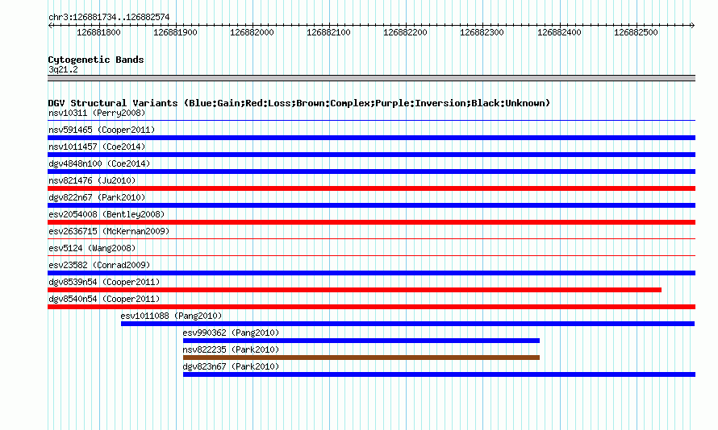Select the blue dgv823n67 bar
718x430 pixels.
click(x=439, y=374)
